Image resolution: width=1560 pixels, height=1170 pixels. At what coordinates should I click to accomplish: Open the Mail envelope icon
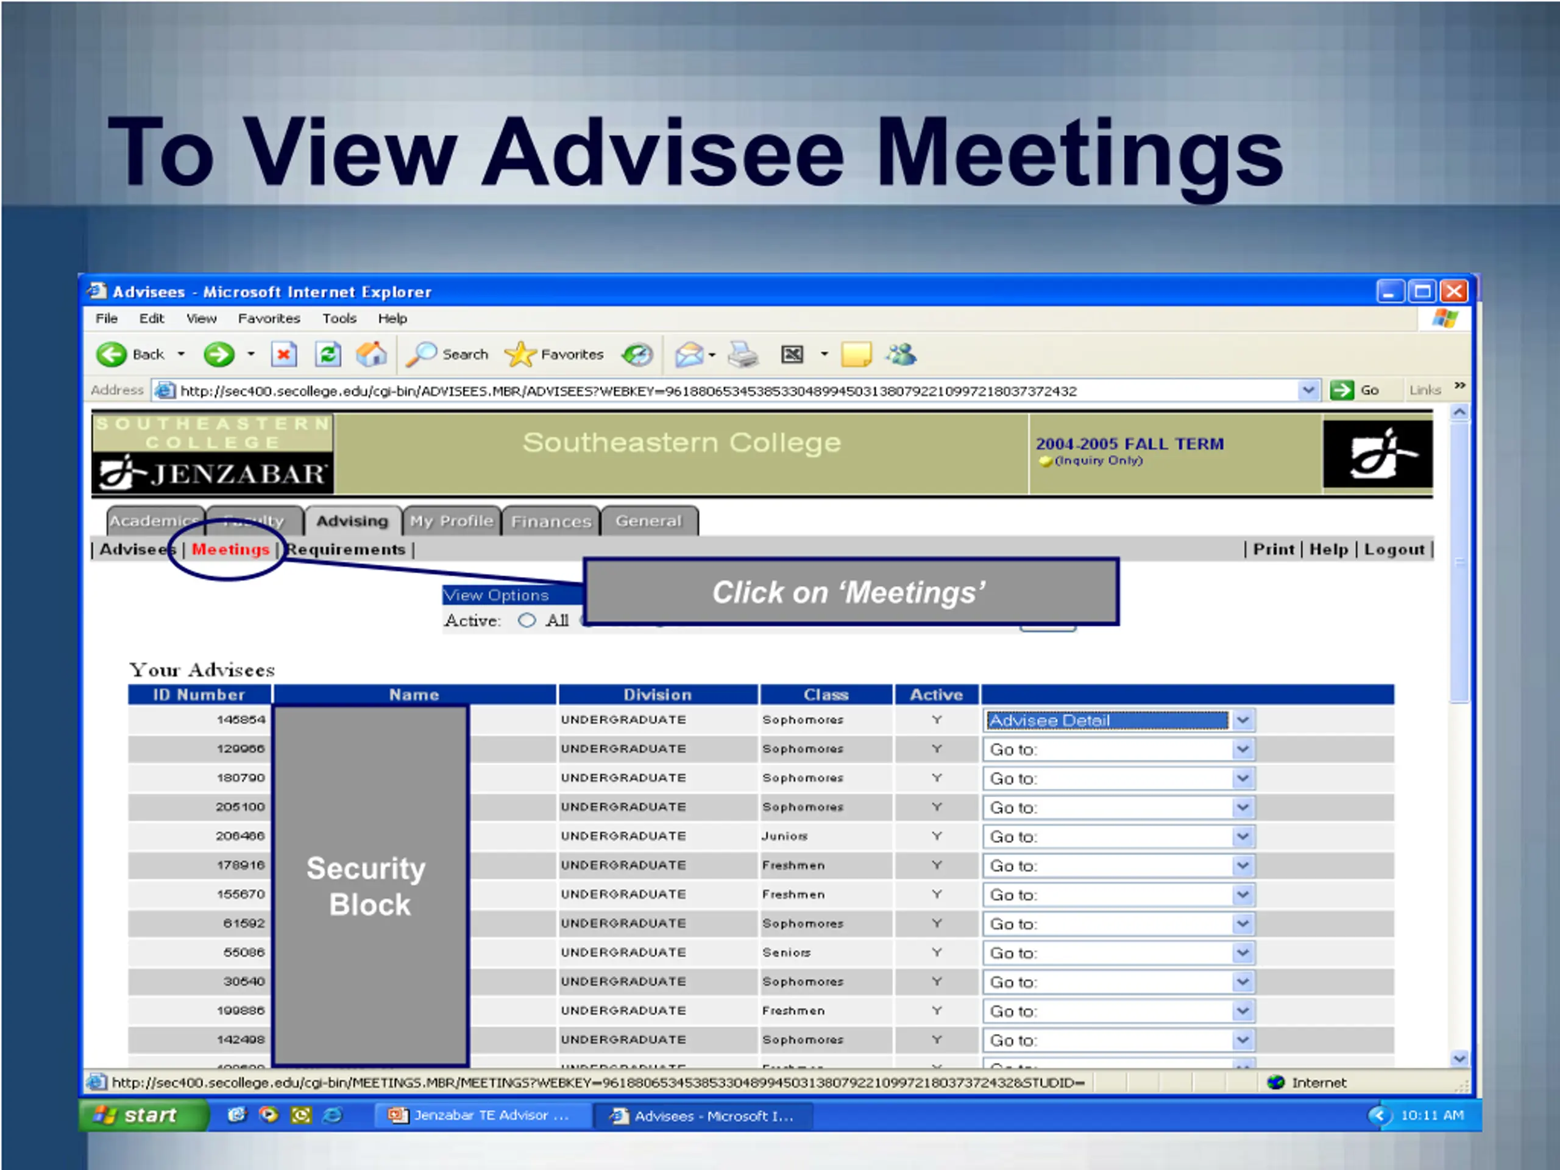[689, 354]
